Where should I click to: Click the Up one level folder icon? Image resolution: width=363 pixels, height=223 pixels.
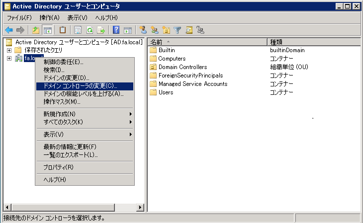[x=36, y=30]
